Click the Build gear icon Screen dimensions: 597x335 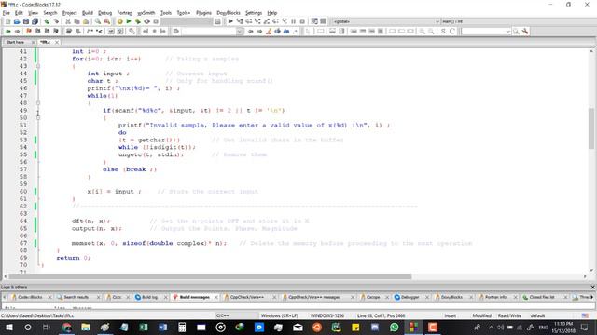(119, 21)
